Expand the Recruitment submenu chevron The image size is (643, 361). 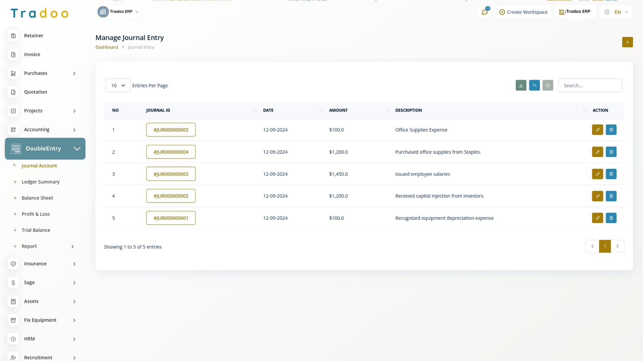tap(74, 358)
